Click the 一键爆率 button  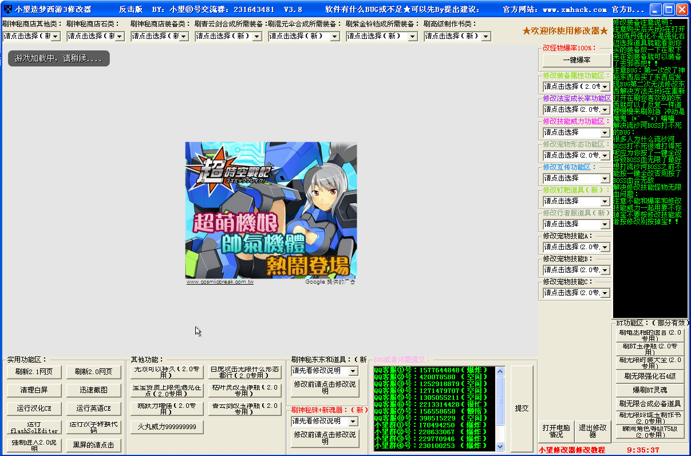click(x=577, y=60)
